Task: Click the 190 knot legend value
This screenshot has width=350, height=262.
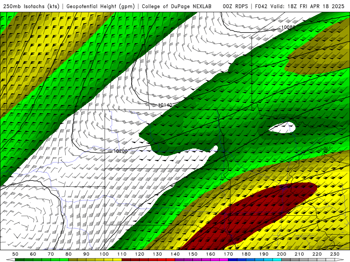Action: [x=264, y=254]
